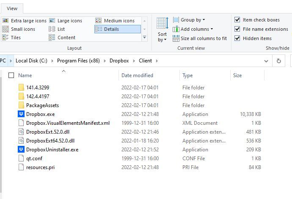Click the Group by icon

pyautogui.click(x=176, y=20)
